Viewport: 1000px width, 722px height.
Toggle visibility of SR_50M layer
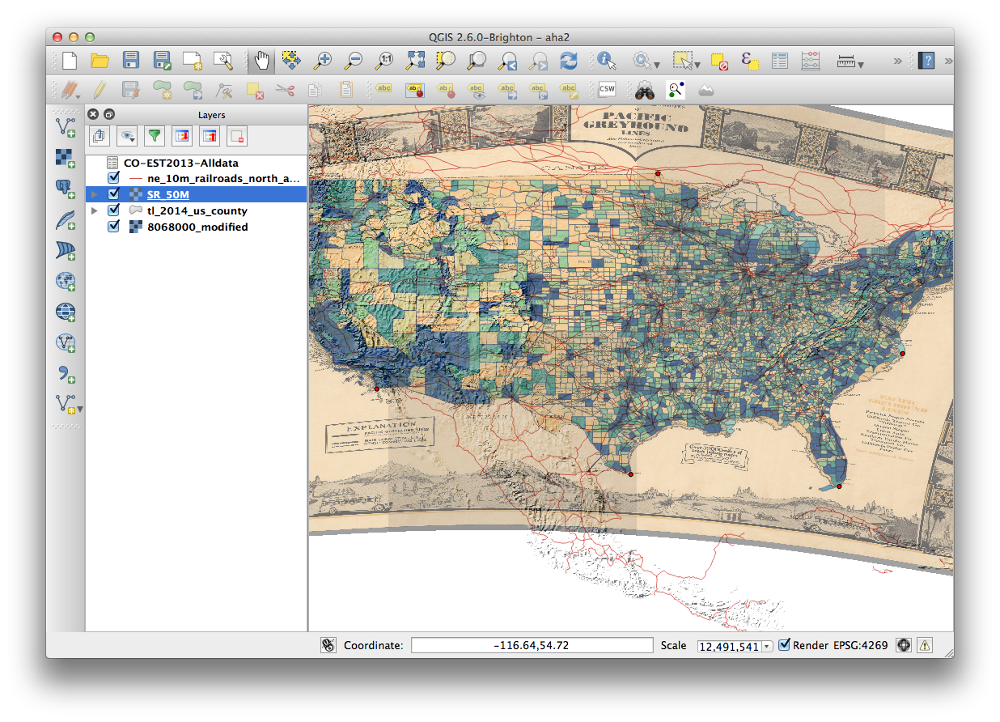click(x=114, y=194)
